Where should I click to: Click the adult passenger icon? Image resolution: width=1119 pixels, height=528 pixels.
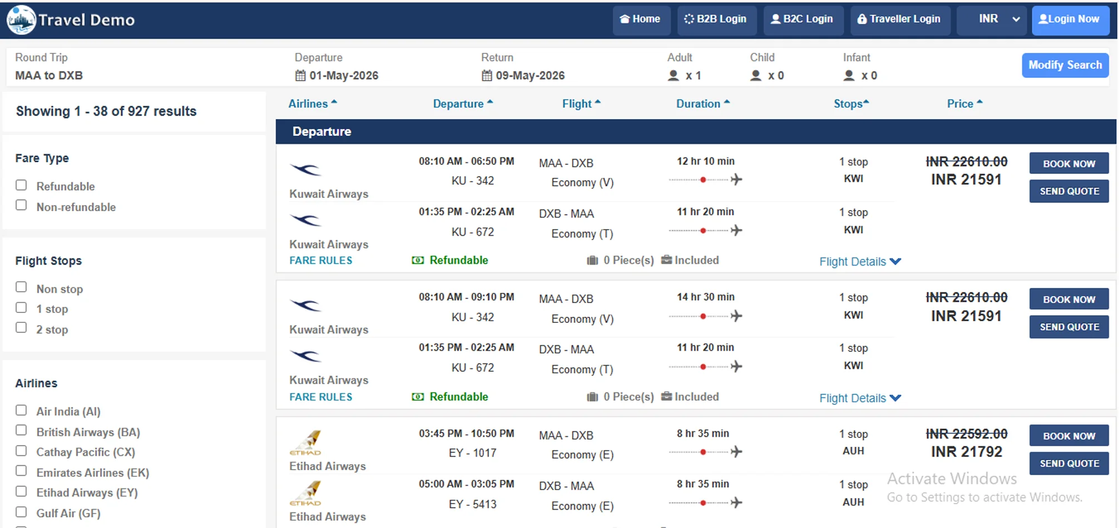pos(673,74)
